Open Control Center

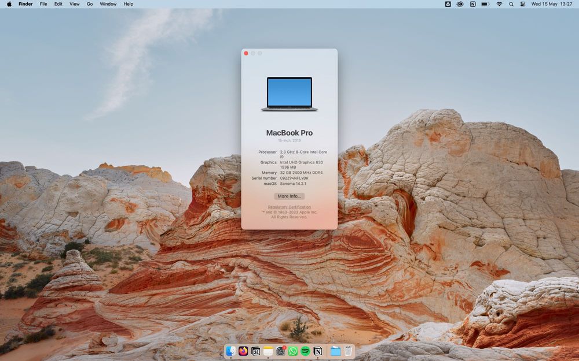click(x=523, y=4)
